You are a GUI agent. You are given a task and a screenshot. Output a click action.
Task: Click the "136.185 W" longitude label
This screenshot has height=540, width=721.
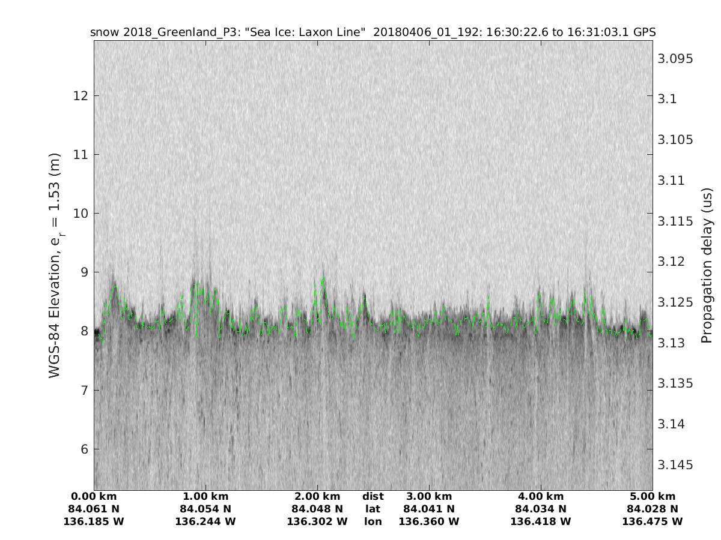click(94, 522)
